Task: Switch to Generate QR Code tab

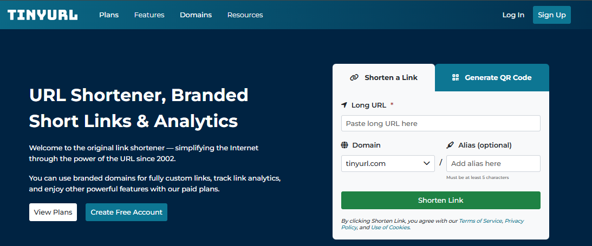Action: coord(492,77)
